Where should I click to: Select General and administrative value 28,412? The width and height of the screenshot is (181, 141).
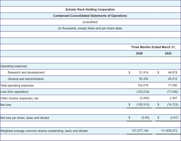(x=172, y=79)
